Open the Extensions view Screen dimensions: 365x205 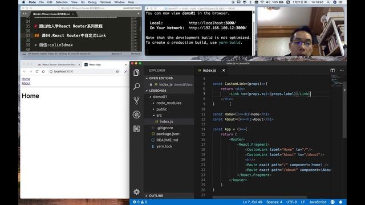pos(136,129)
